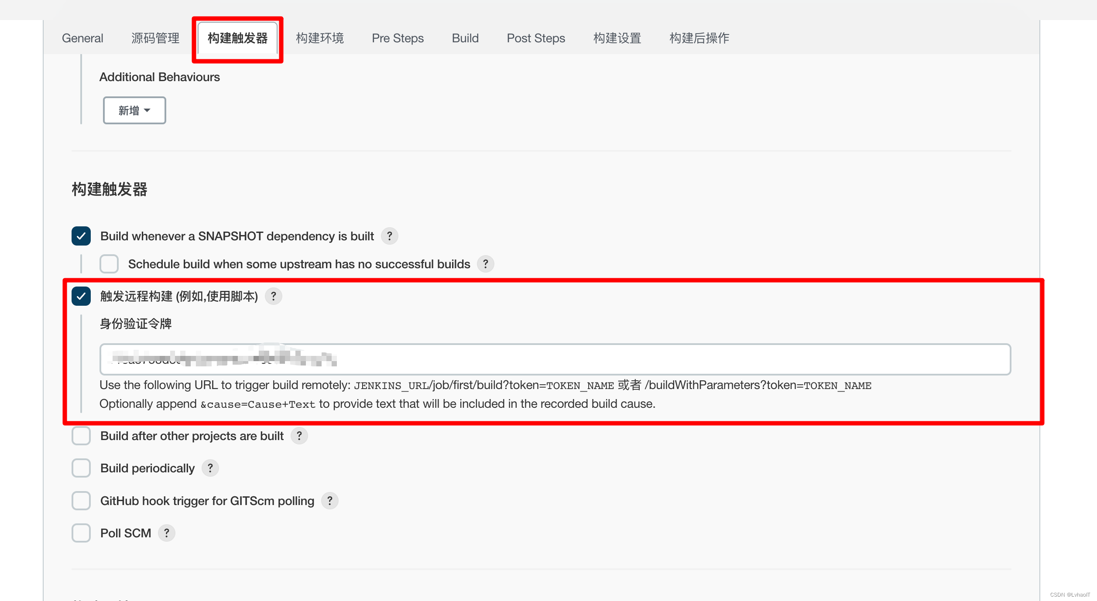Go to the 构建环境 tab
Image resolution: width=1097 pixels, height=601 pixels.
pyautogui.click(x=320, y=38)
